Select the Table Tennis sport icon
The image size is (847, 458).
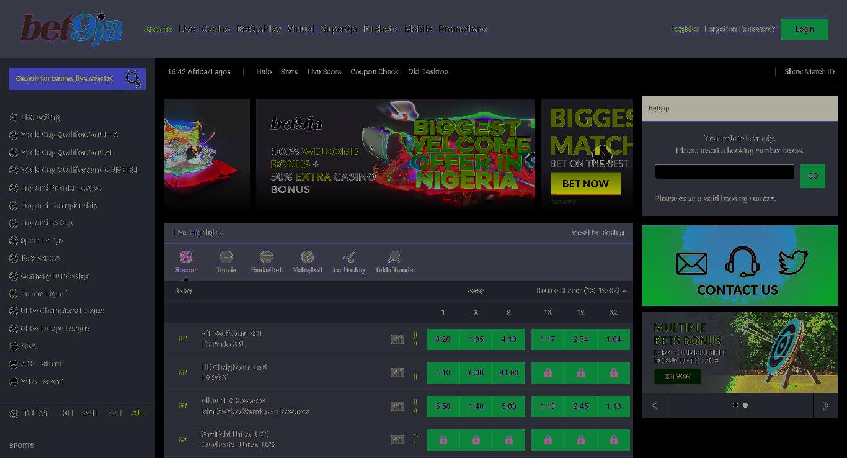394,256
